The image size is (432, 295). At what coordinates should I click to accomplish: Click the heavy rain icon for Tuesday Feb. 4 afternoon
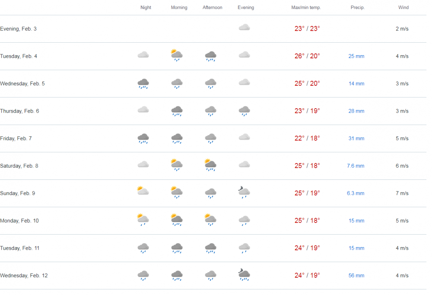210,56
